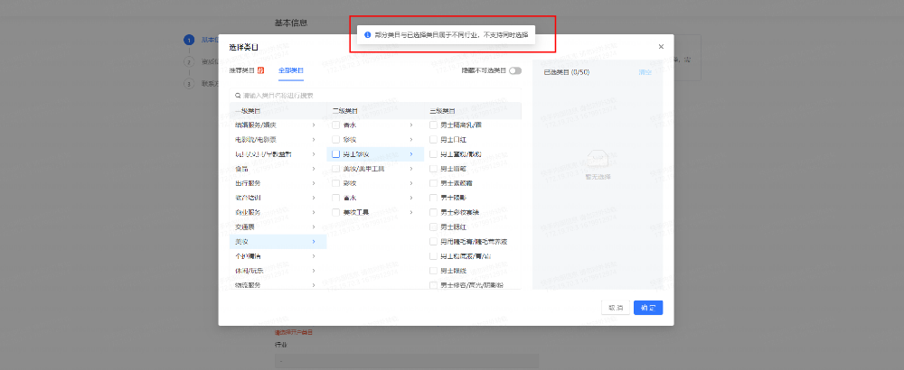Screen dimensions: 904x370
Task: Tick the 男士口红 checkbox
Action: [434, 140]
